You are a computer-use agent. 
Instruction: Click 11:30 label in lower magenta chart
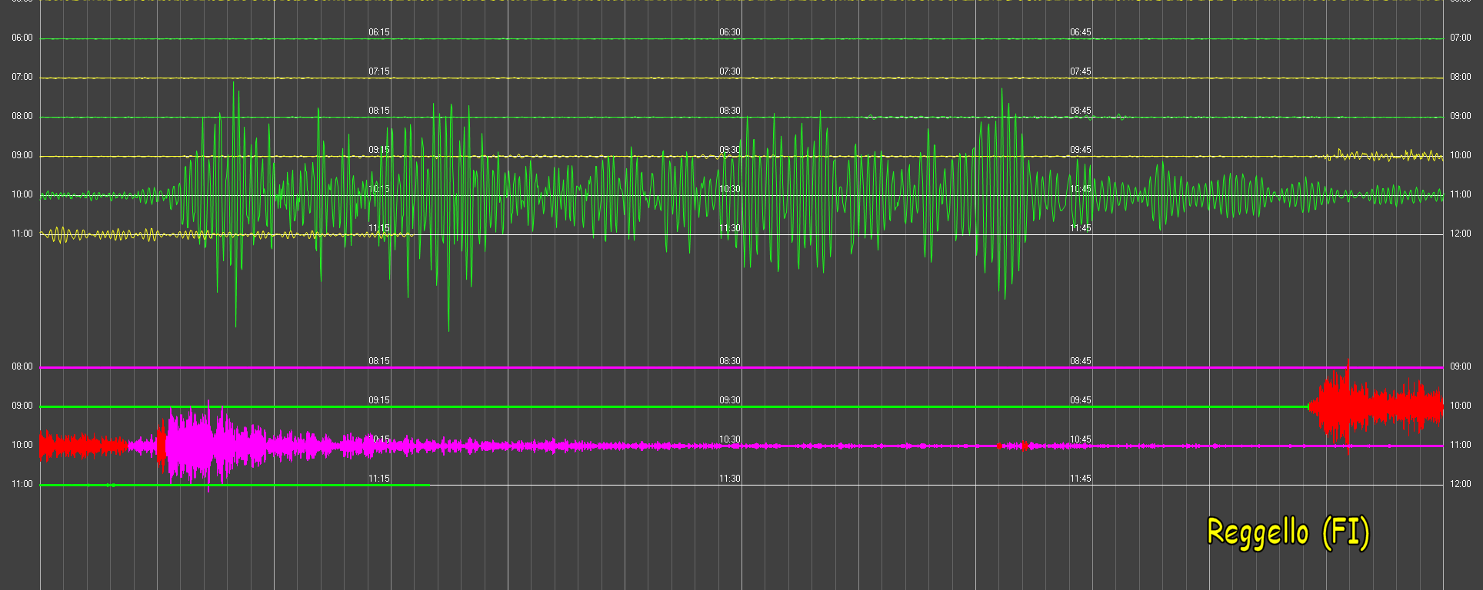click(730, 479)
